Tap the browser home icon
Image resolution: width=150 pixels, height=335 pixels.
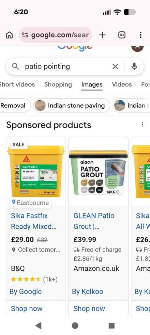click(9, 35)
